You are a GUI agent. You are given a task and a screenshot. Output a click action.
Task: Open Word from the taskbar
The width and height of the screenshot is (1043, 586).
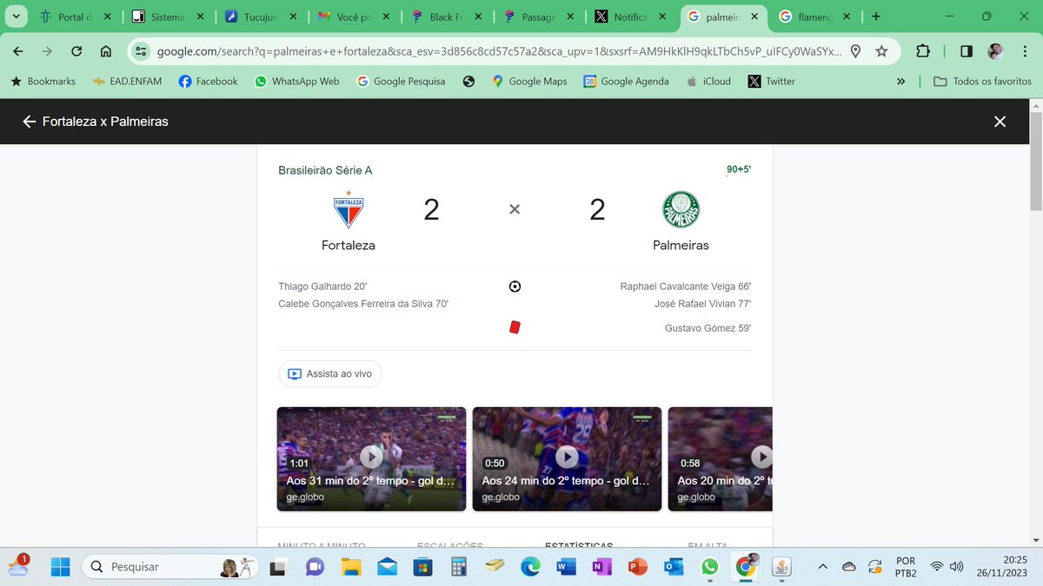click(x=566, y=567)
